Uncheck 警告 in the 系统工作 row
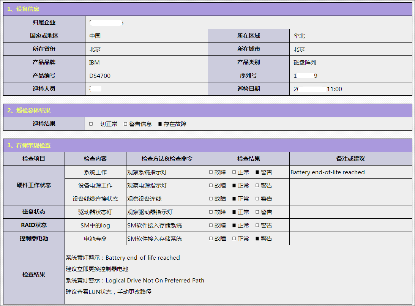Viewport: 415px width, 306px height. pos(257,172)
